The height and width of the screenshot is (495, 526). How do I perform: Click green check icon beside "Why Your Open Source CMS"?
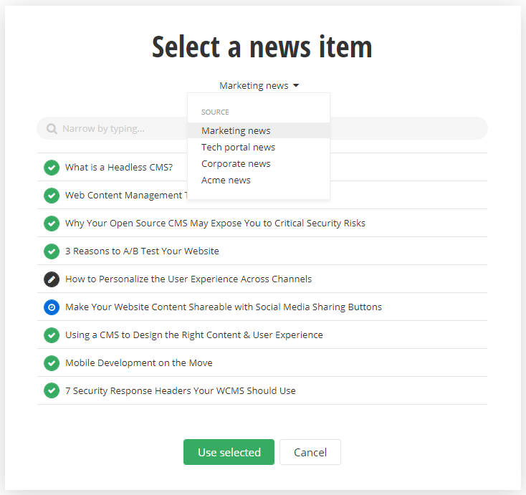point(52,224)
